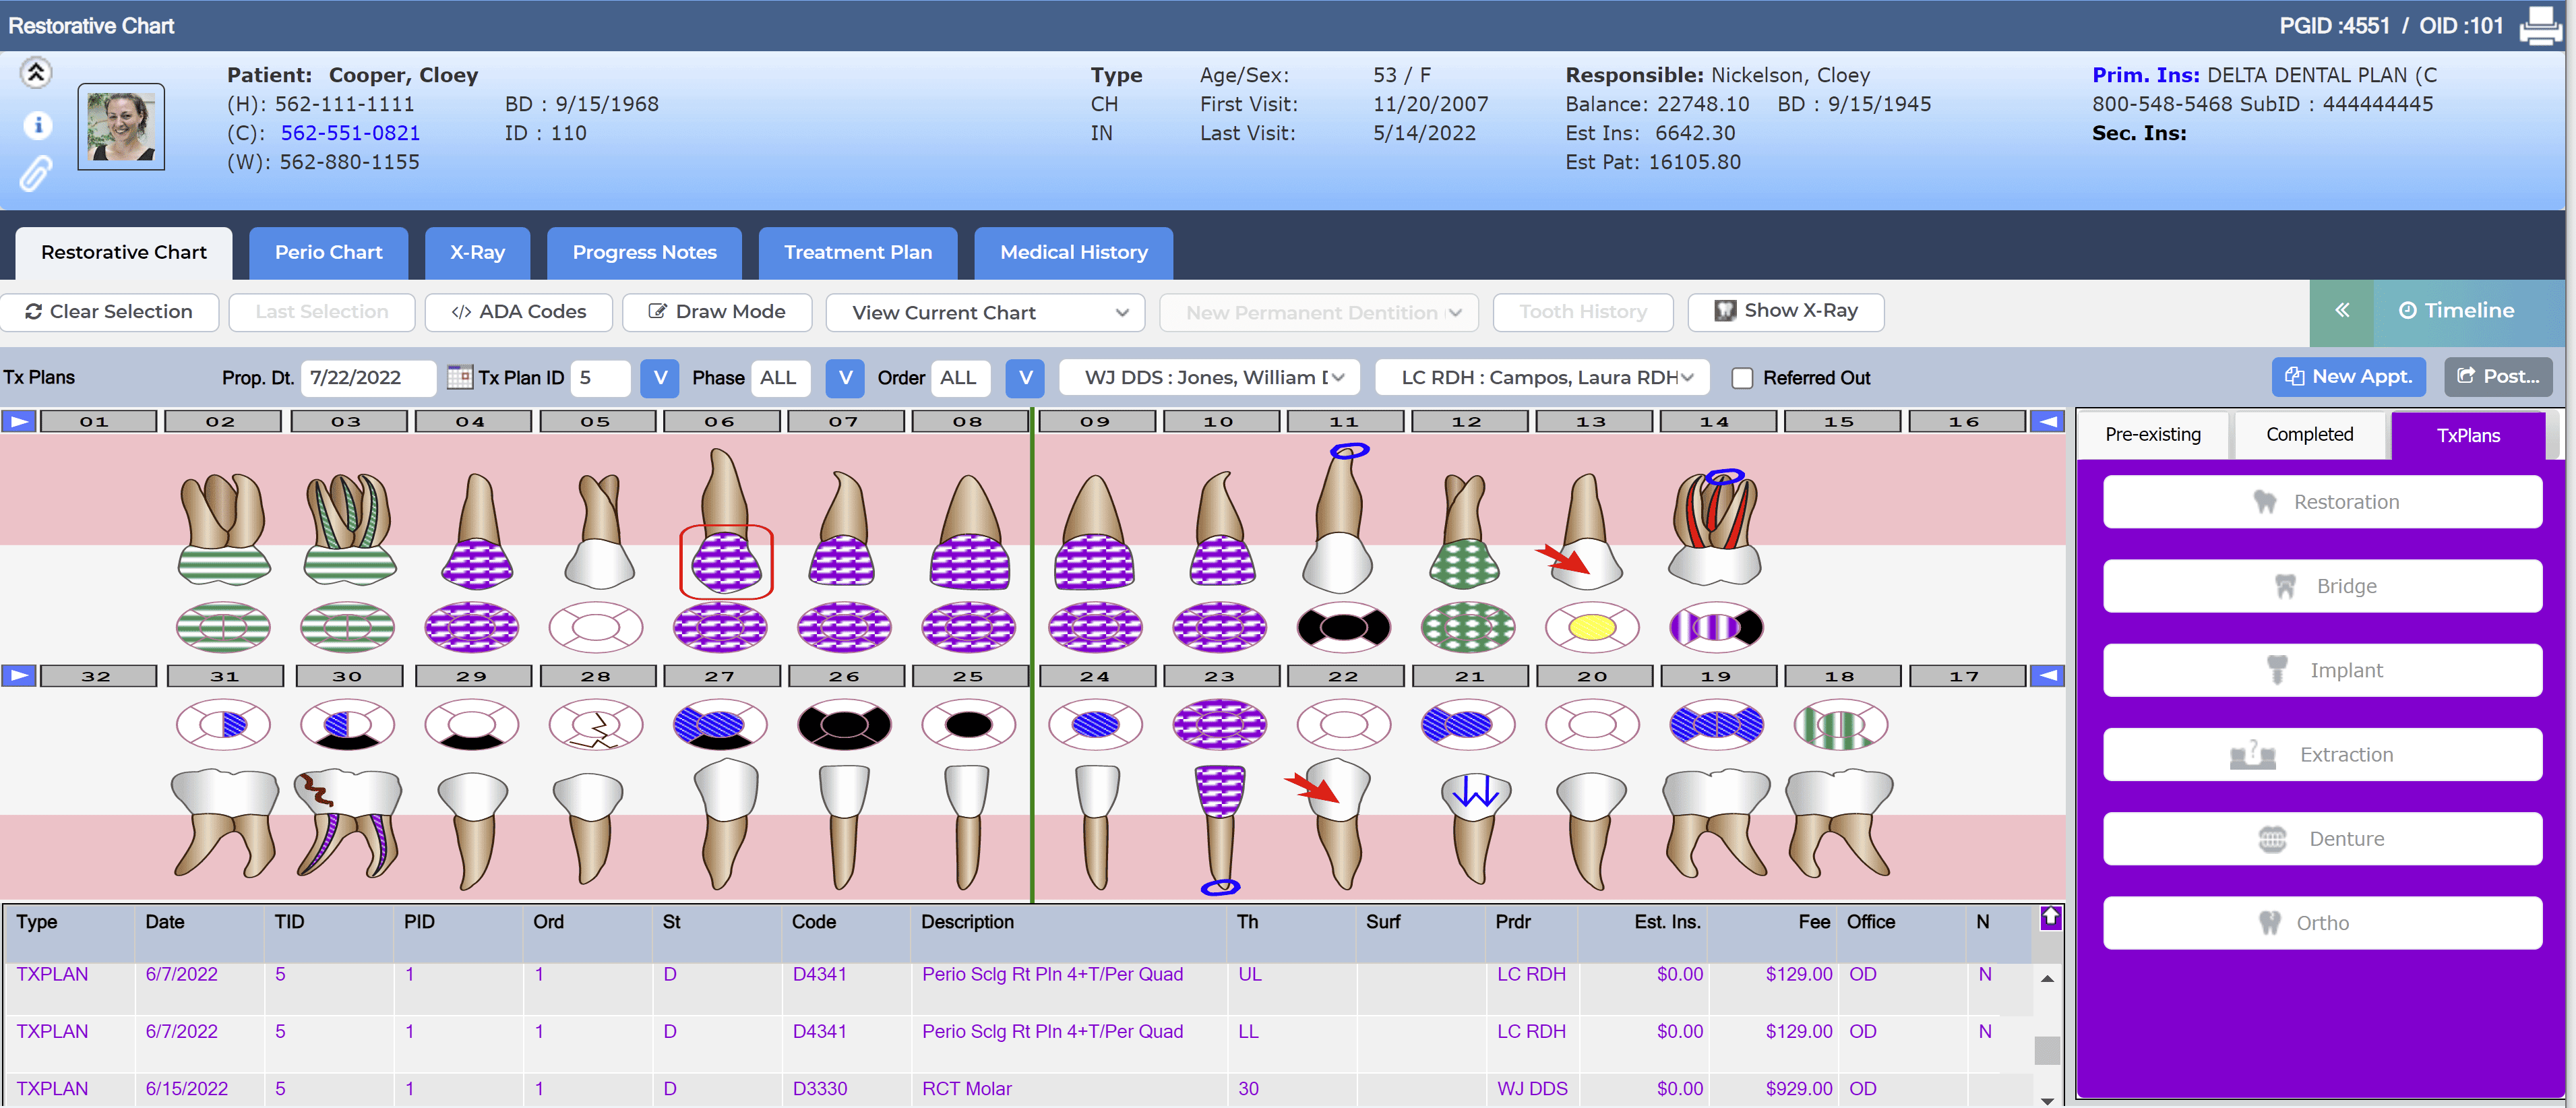Open the WJ DDS provider dropdown
Screen dimensions: 2576x1108
1209,377
